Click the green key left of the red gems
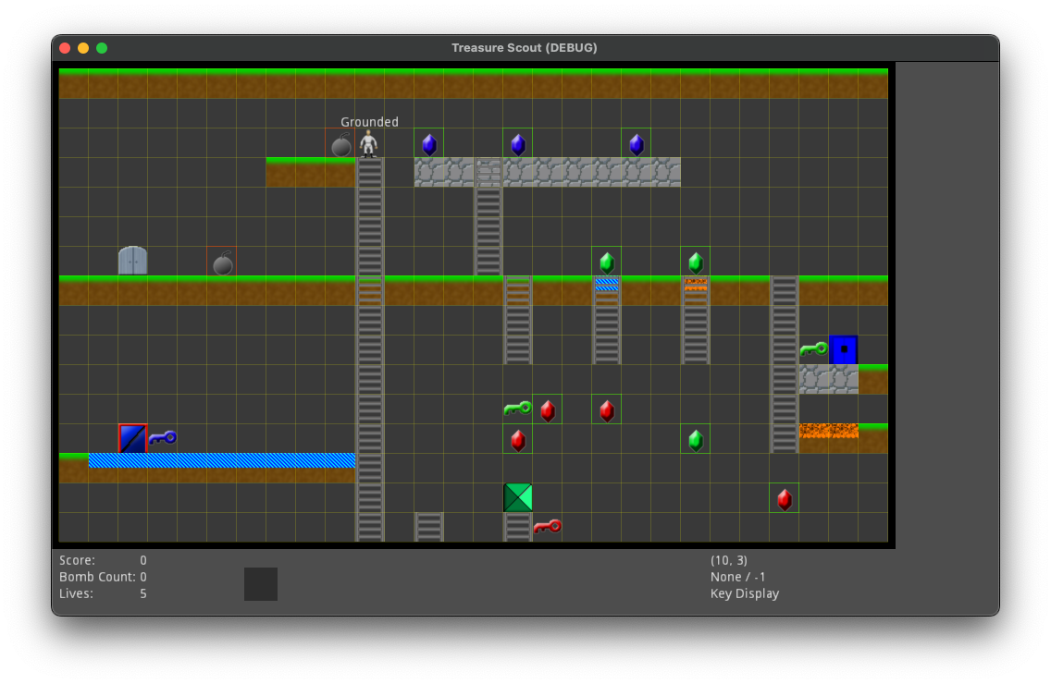Viewport: 1051px width, 684px height. click(518, 408)
